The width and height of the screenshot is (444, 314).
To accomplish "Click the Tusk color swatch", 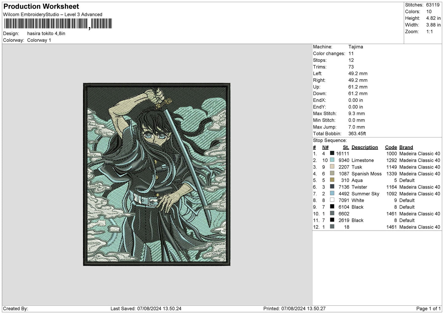I will 332,166.
